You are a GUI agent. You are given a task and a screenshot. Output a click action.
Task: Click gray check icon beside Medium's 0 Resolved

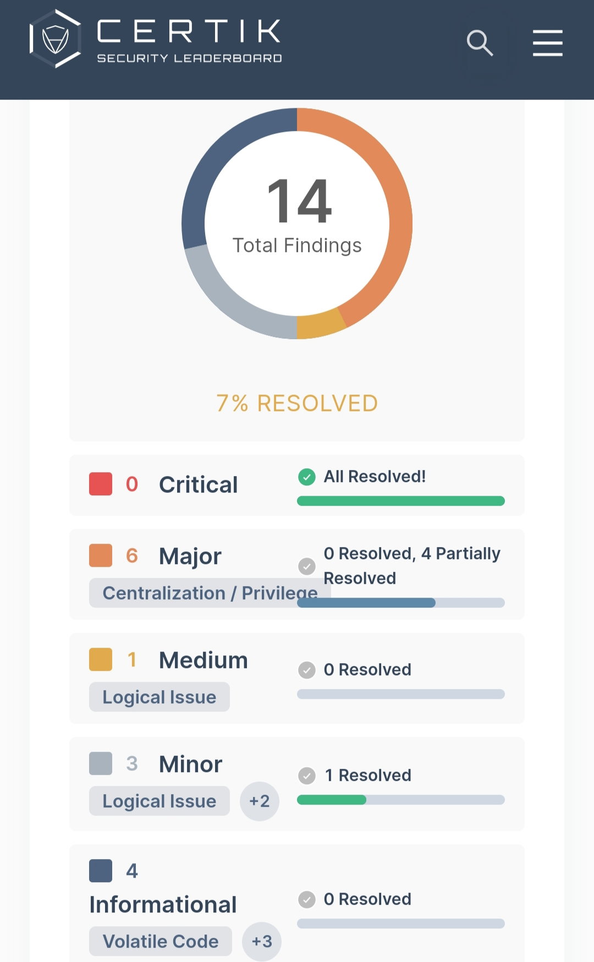pos(307,670)
